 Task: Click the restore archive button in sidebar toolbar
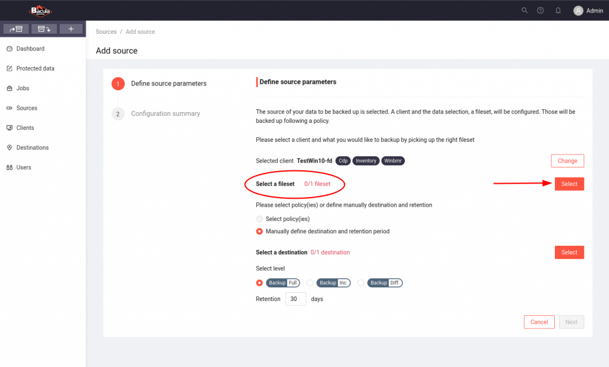click(x=43, y=29)
